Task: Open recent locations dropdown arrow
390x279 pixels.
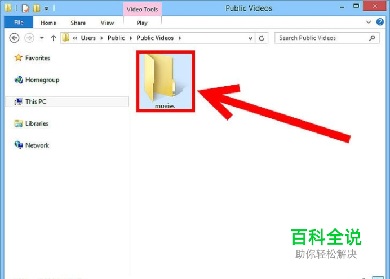Action: (x=42, y=38)
